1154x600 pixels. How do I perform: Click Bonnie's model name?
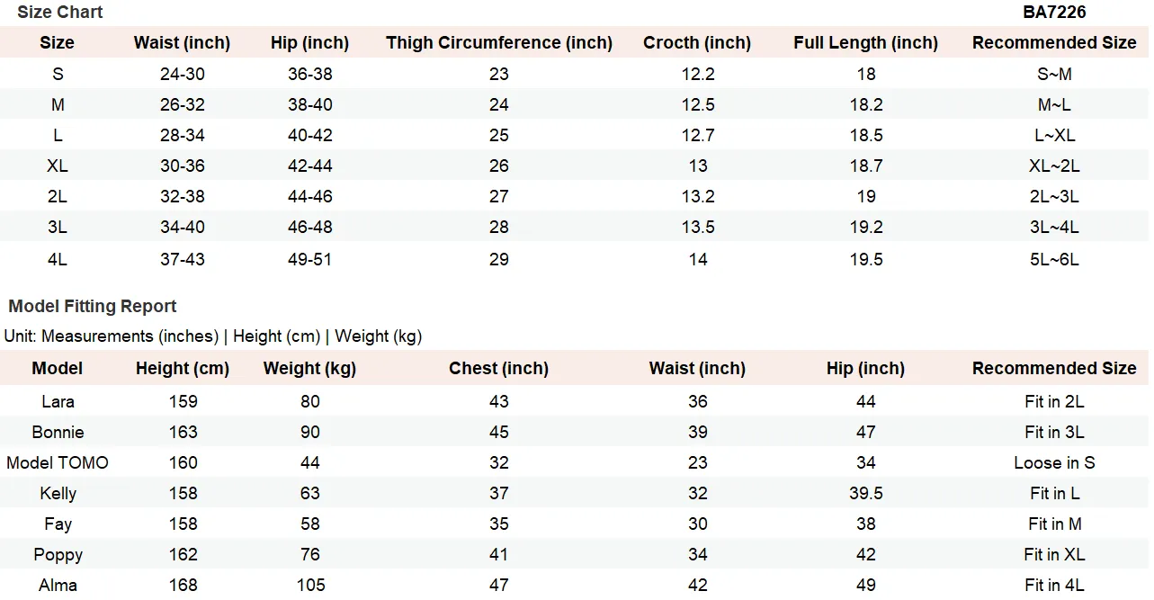58,432
